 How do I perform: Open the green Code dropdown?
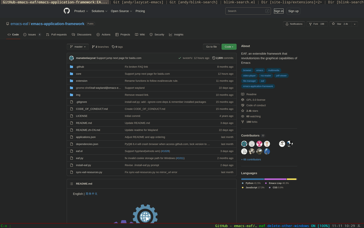tap(229, 47)
